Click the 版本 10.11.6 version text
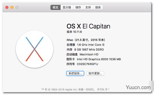 [74, 32]
